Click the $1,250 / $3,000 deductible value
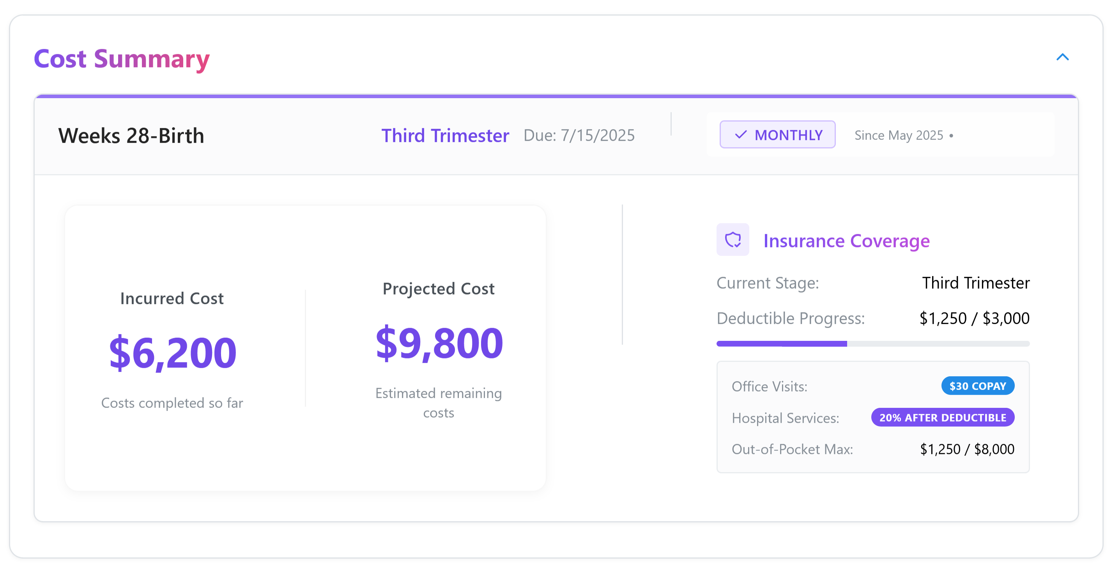 (974, 318)
